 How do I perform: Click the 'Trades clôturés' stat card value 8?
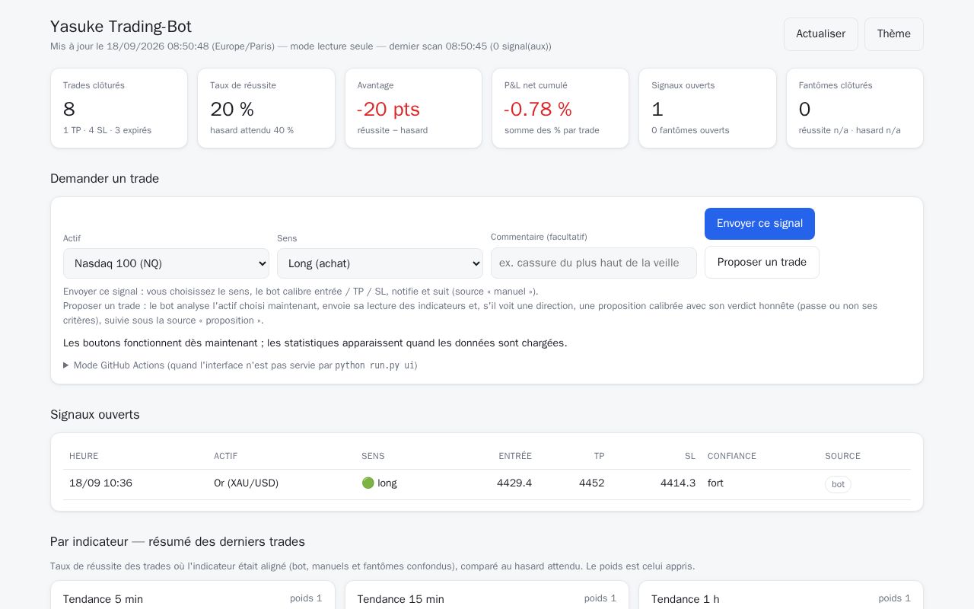69,110
